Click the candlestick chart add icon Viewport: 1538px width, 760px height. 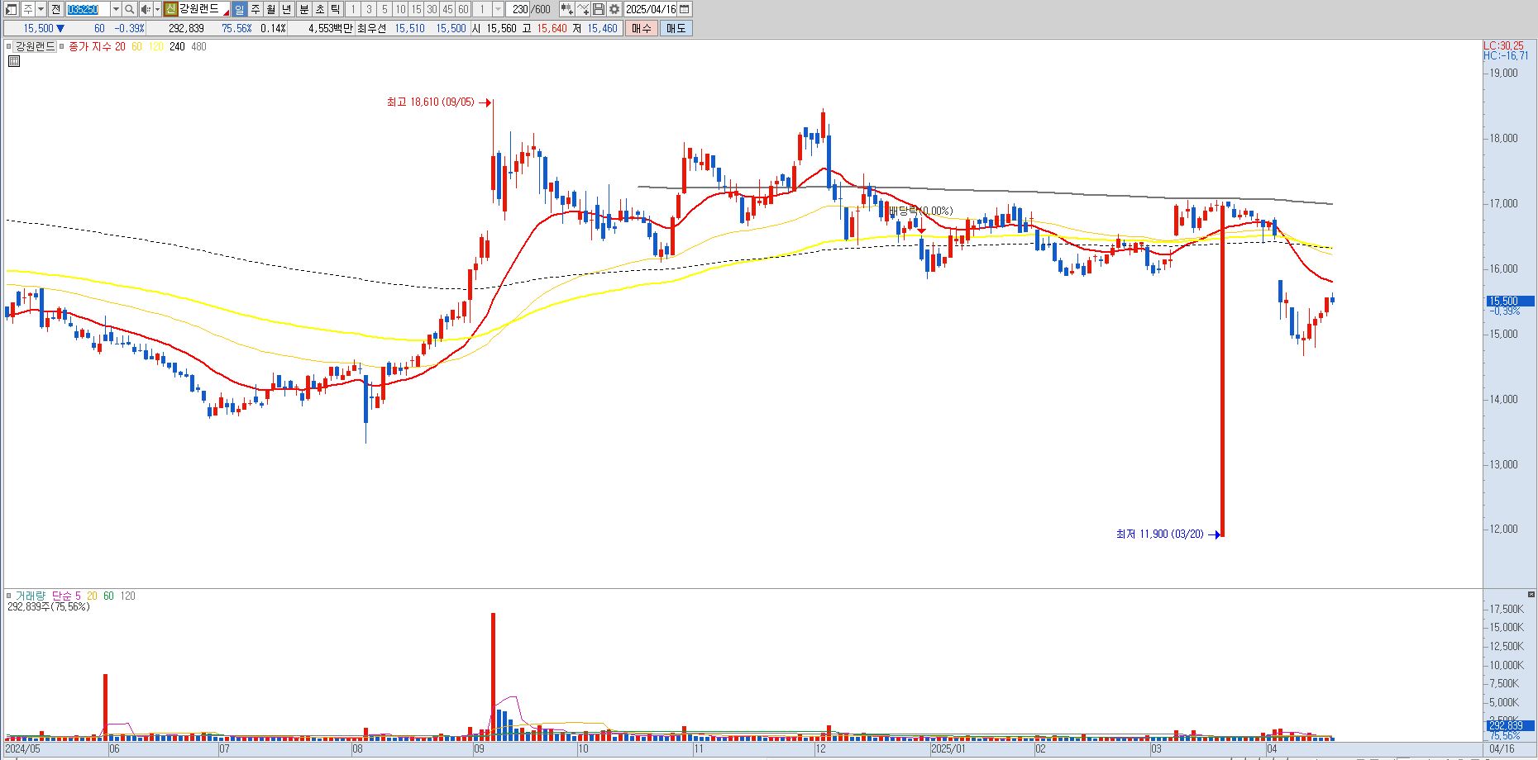(x=566, y=9)
